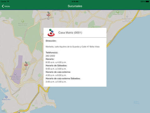
Task: Tap the Inicio back label
Action: tap(7, 6)
